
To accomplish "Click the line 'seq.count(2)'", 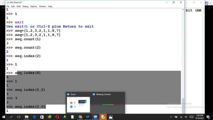I will 28,48.
